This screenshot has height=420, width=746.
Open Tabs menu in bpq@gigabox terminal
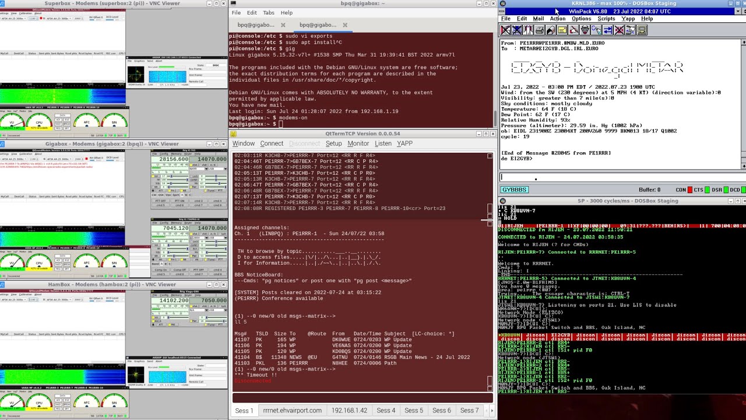(x=269, y=12)
